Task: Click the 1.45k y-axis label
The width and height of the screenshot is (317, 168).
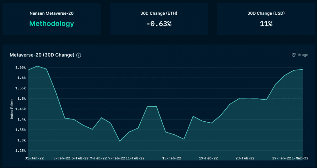Action: click(x=21, y=109)
